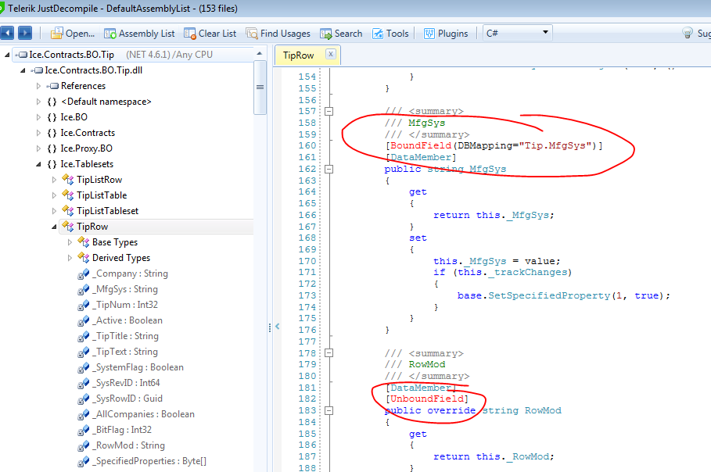The height and width of the screenshot is (472, 711).
Task: Click the TipListRow class icon
Action: click(68, 180)
